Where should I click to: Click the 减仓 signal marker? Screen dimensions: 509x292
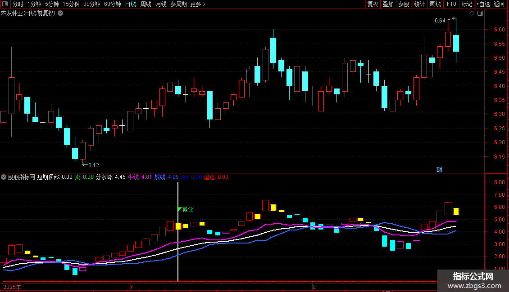click(187, 209)
